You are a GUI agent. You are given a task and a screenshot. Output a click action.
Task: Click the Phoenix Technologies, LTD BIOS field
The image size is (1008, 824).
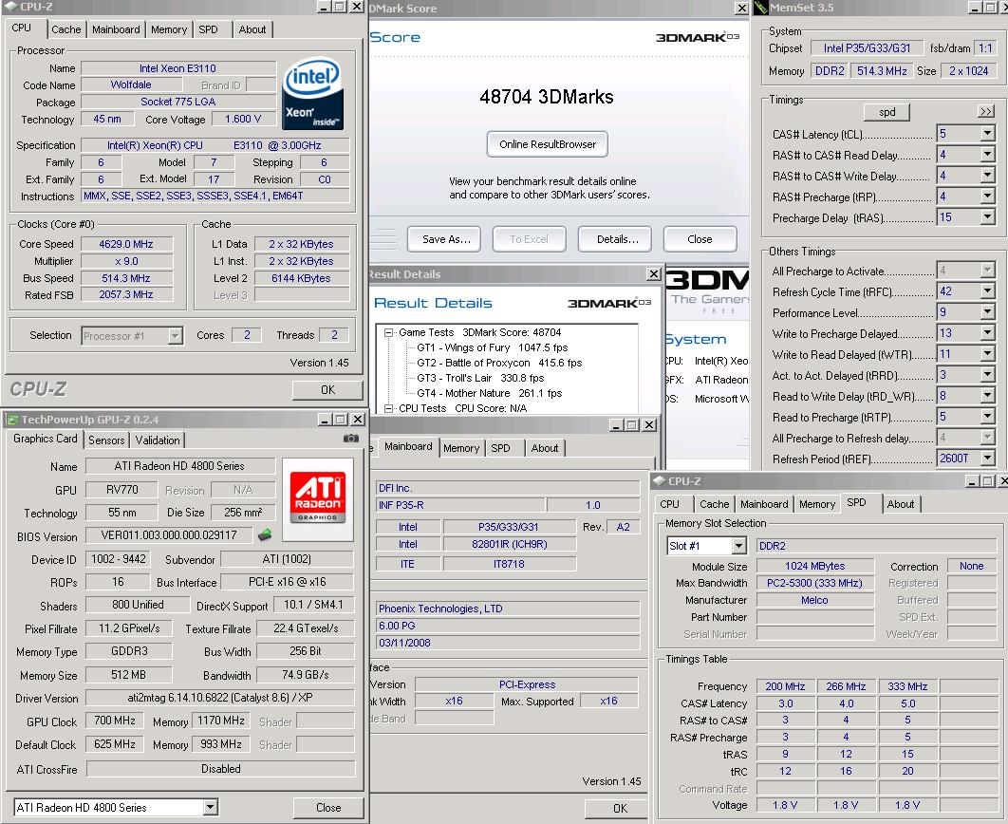point(508,609)
